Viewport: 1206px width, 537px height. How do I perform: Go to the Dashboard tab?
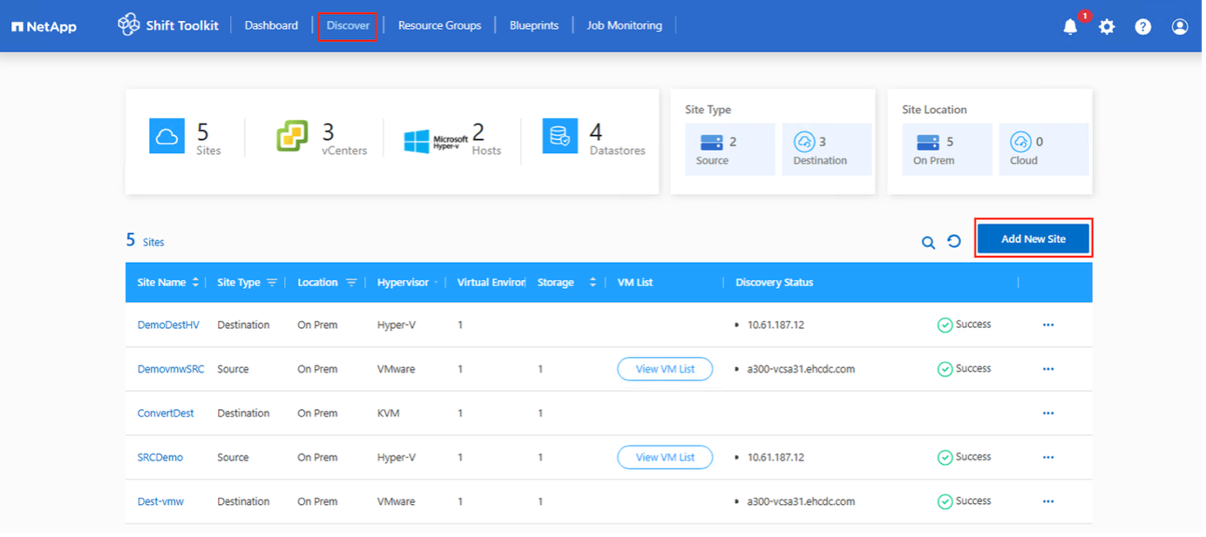click(271, 26)
